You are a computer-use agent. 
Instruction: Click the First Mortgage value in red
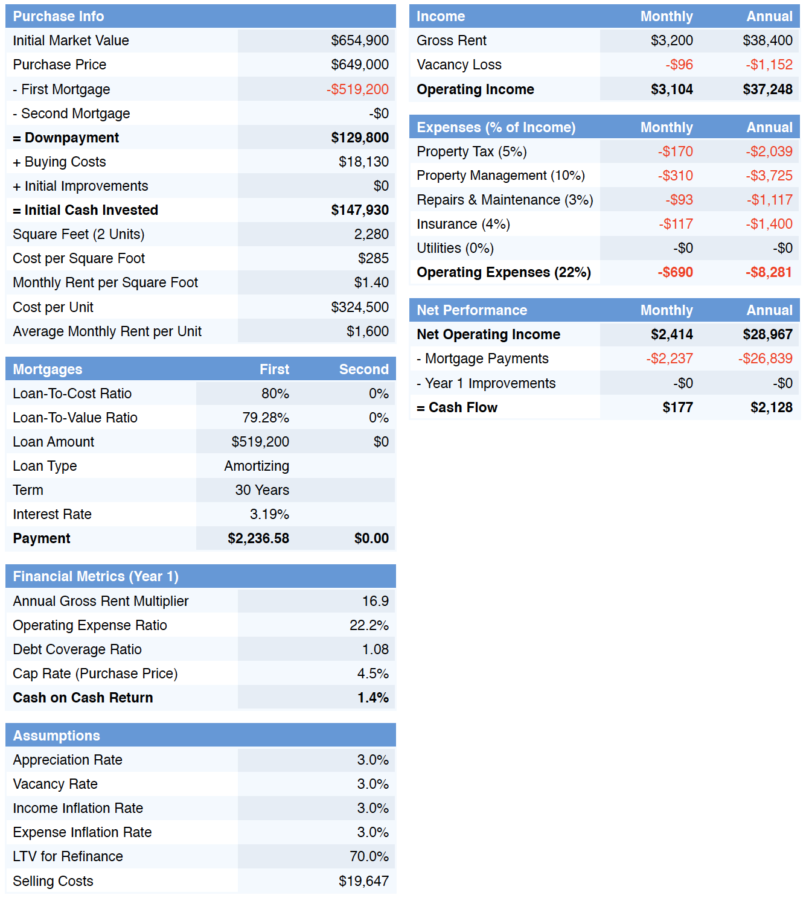[x=357, y=89]
